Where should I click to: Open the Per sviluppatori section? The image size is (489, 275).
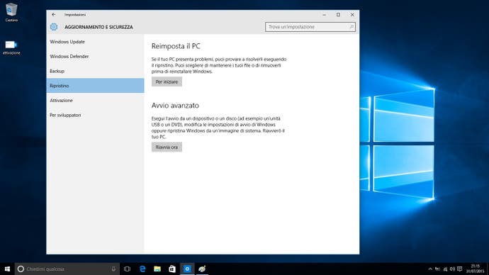[x=95, y=115]
